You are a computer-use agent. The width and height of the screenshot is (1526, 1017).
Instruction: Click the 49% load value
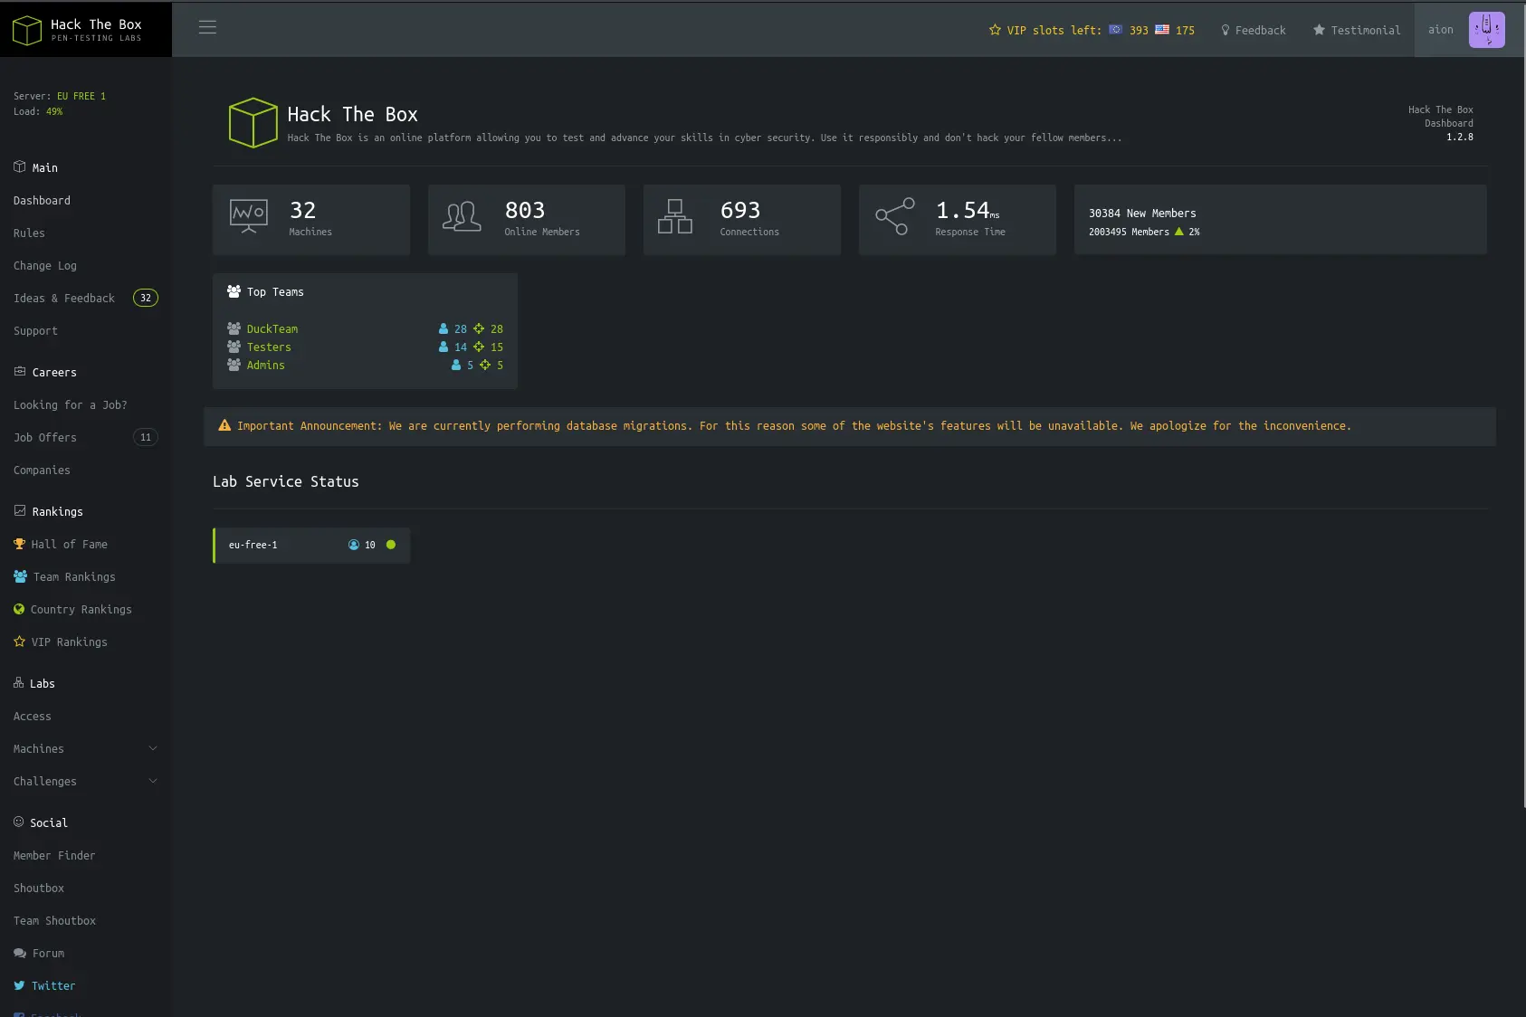coord(54,111)
